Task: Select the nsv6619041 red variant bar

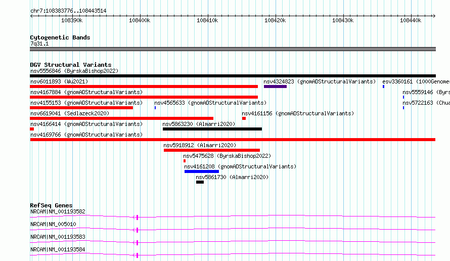Action: (122, 118)
